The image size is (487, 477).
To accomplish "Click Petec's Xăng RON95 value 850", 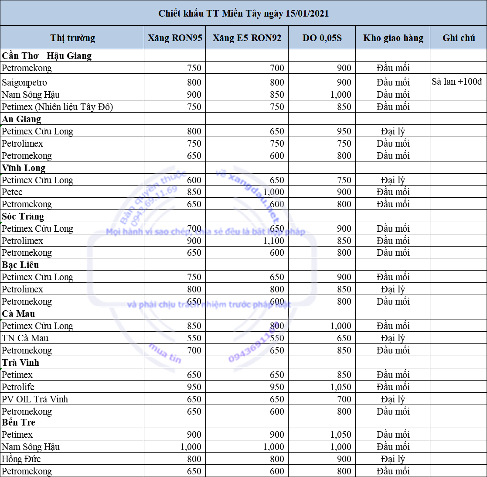I will (175, 192).
